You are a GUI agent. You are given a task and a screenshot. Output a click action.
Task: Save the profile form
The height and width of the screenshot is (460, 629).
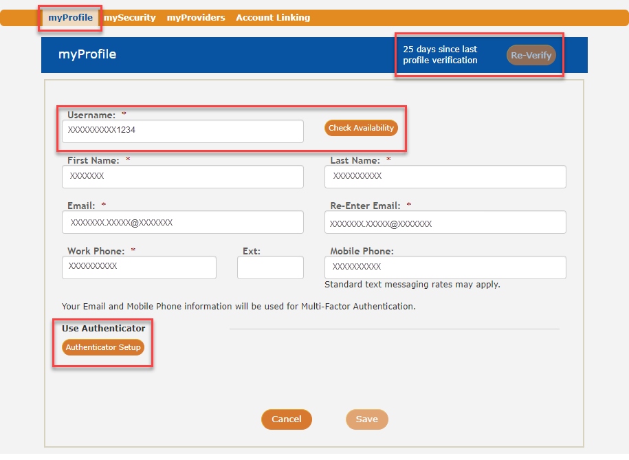366,419
